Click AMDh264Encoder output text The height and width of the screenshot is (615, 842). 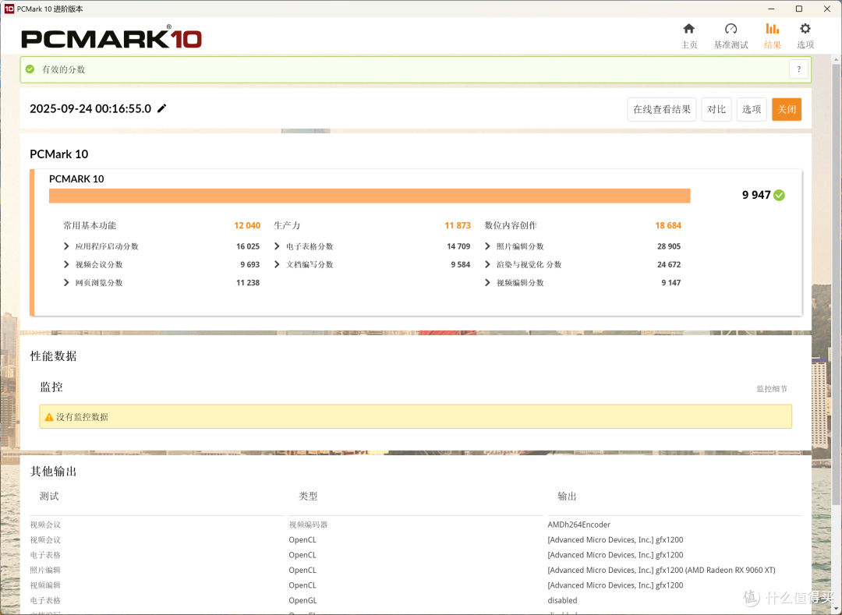point(578,525)
